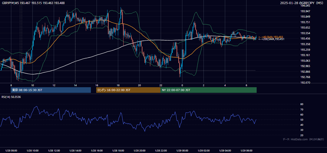Image resolution: width=327 pixels, height=153 pixels.
Task: Click the bottom date label 1/29 06:00
Action: click(x=246, y=151)
